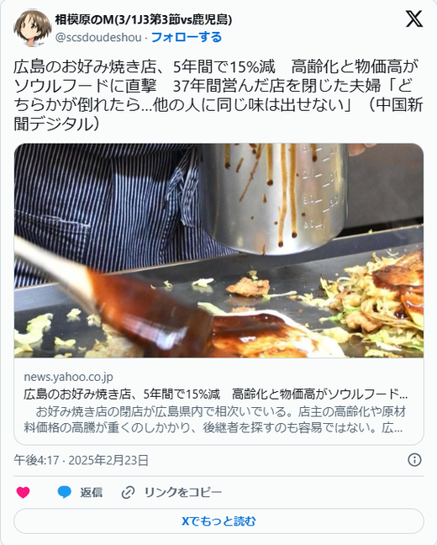Screen dimensions: 437x545
Task: Open the @scsdoudeshou handle
Action: (x=98, y=38)
